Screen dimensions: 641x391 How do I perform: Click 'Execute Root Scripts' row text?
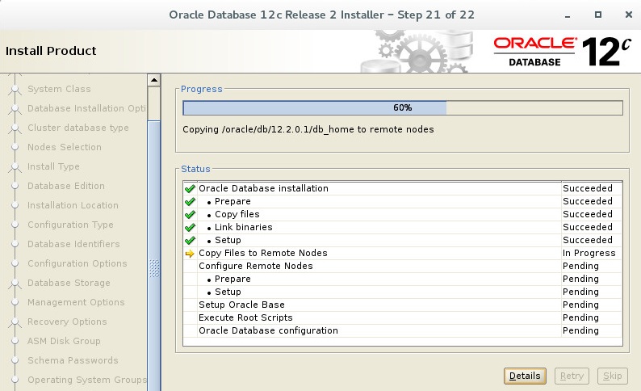click(245, 317)
